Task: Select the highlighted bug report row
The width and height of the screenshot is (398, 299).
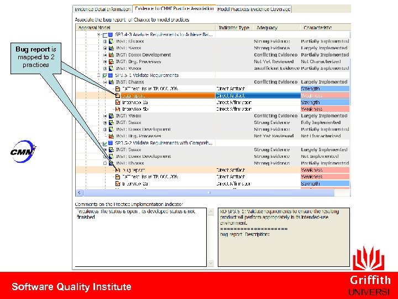Action: coord(213,96)
